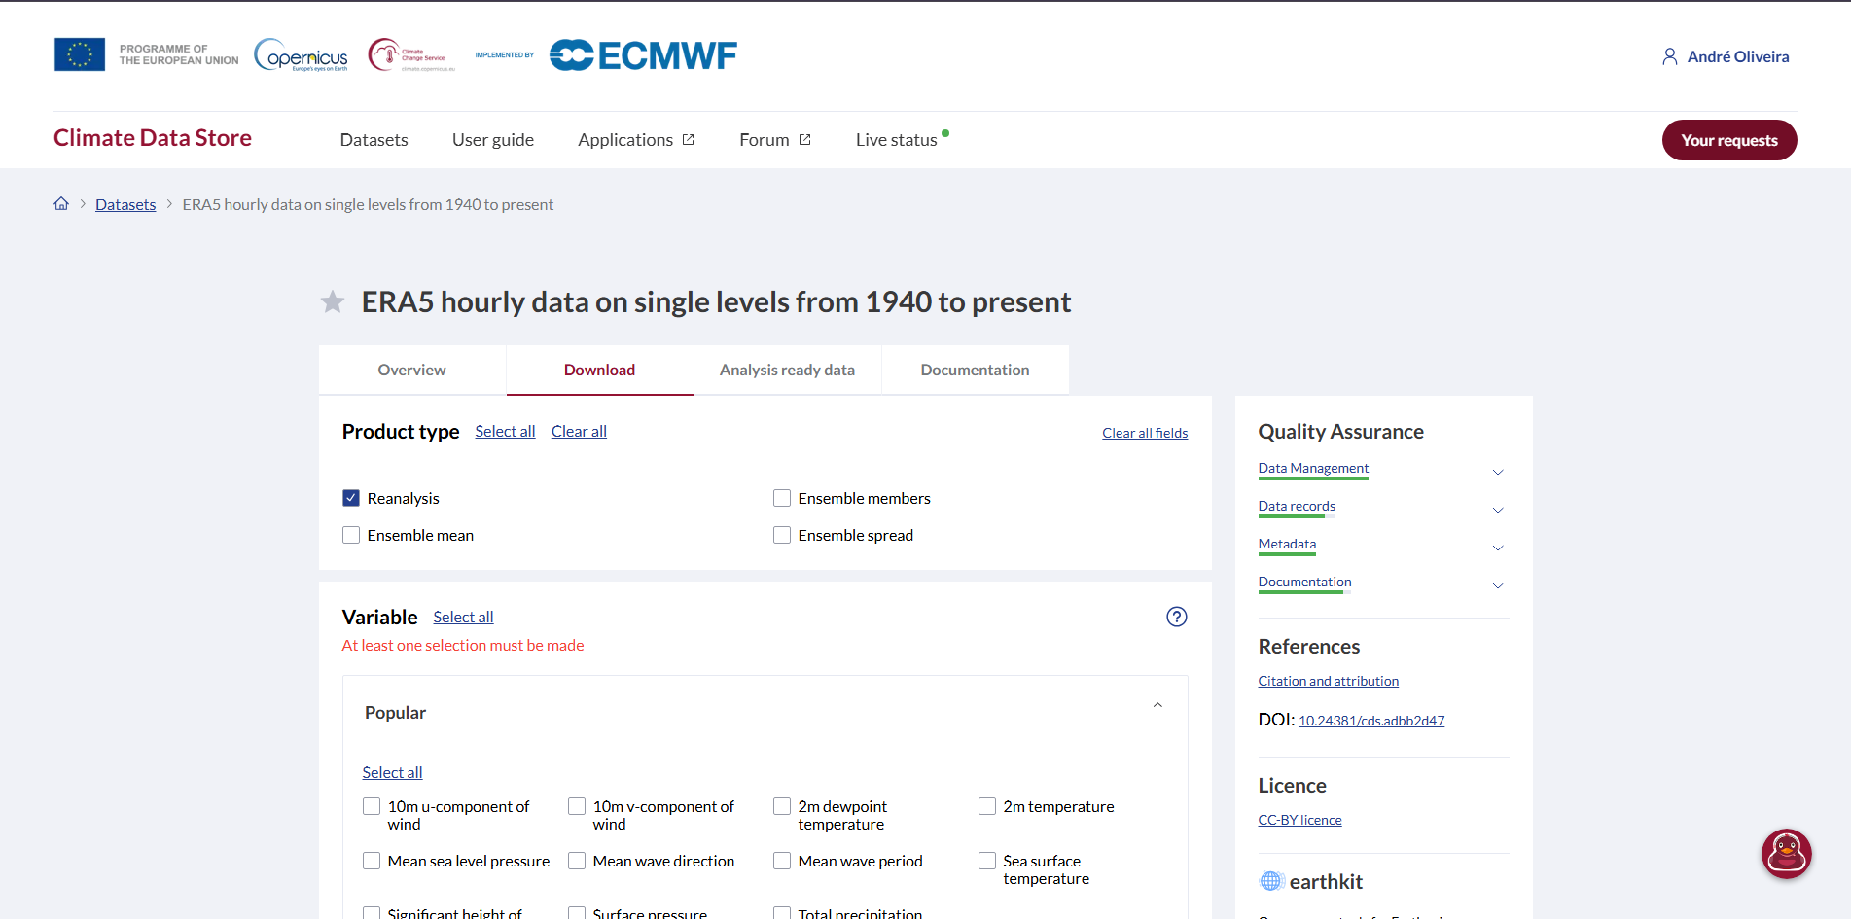The width and height of the screenshot is (1851, 919).
Task: Switch to the Overview tab
Action: point(412,370)
